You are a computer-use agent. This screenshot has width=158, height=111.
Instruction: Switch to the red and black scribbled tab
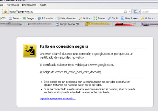[127, 24]
